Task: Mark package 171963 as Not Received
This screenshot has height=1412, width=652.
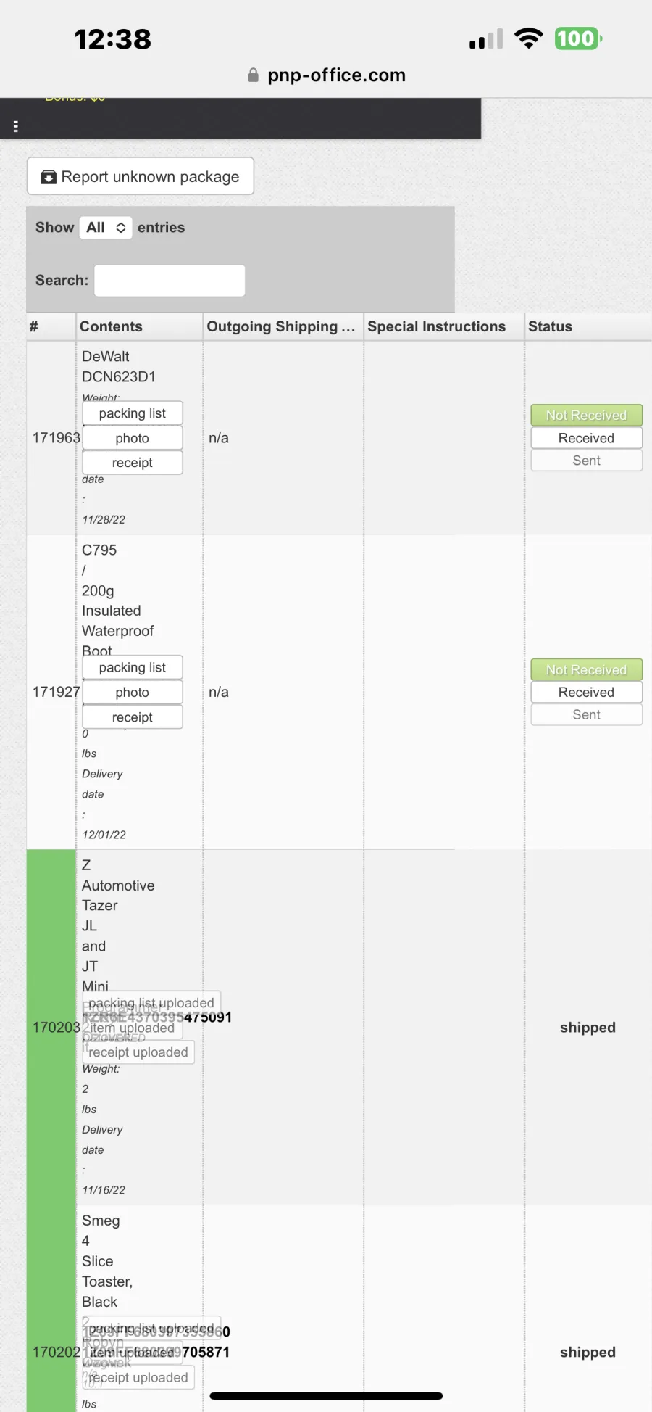Action: tap(587, 416)
